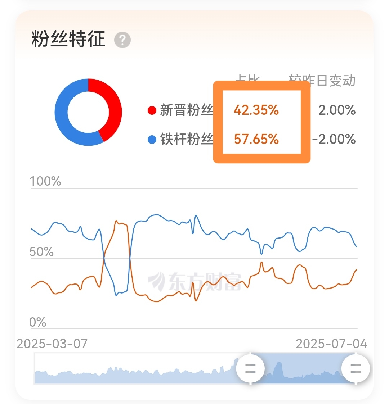
Task: Click the 57.65% share value
Action: pos(256,139)
